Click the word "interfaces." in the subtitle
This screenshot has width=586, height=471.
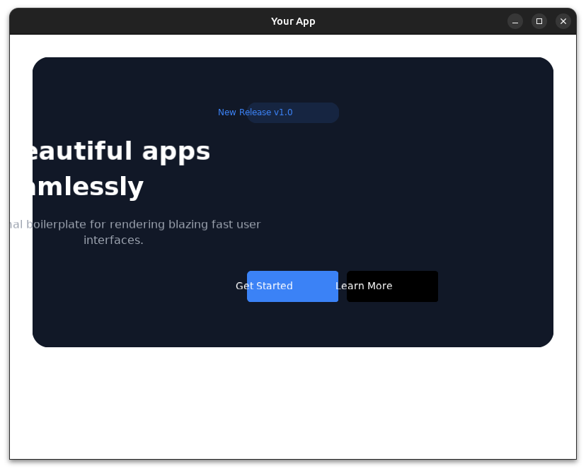coord(114,240)
